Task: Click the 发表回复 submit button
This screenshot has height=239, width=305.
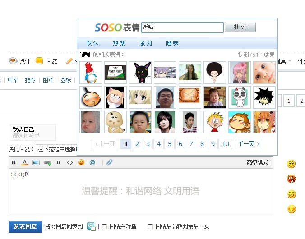Action: 25,226
